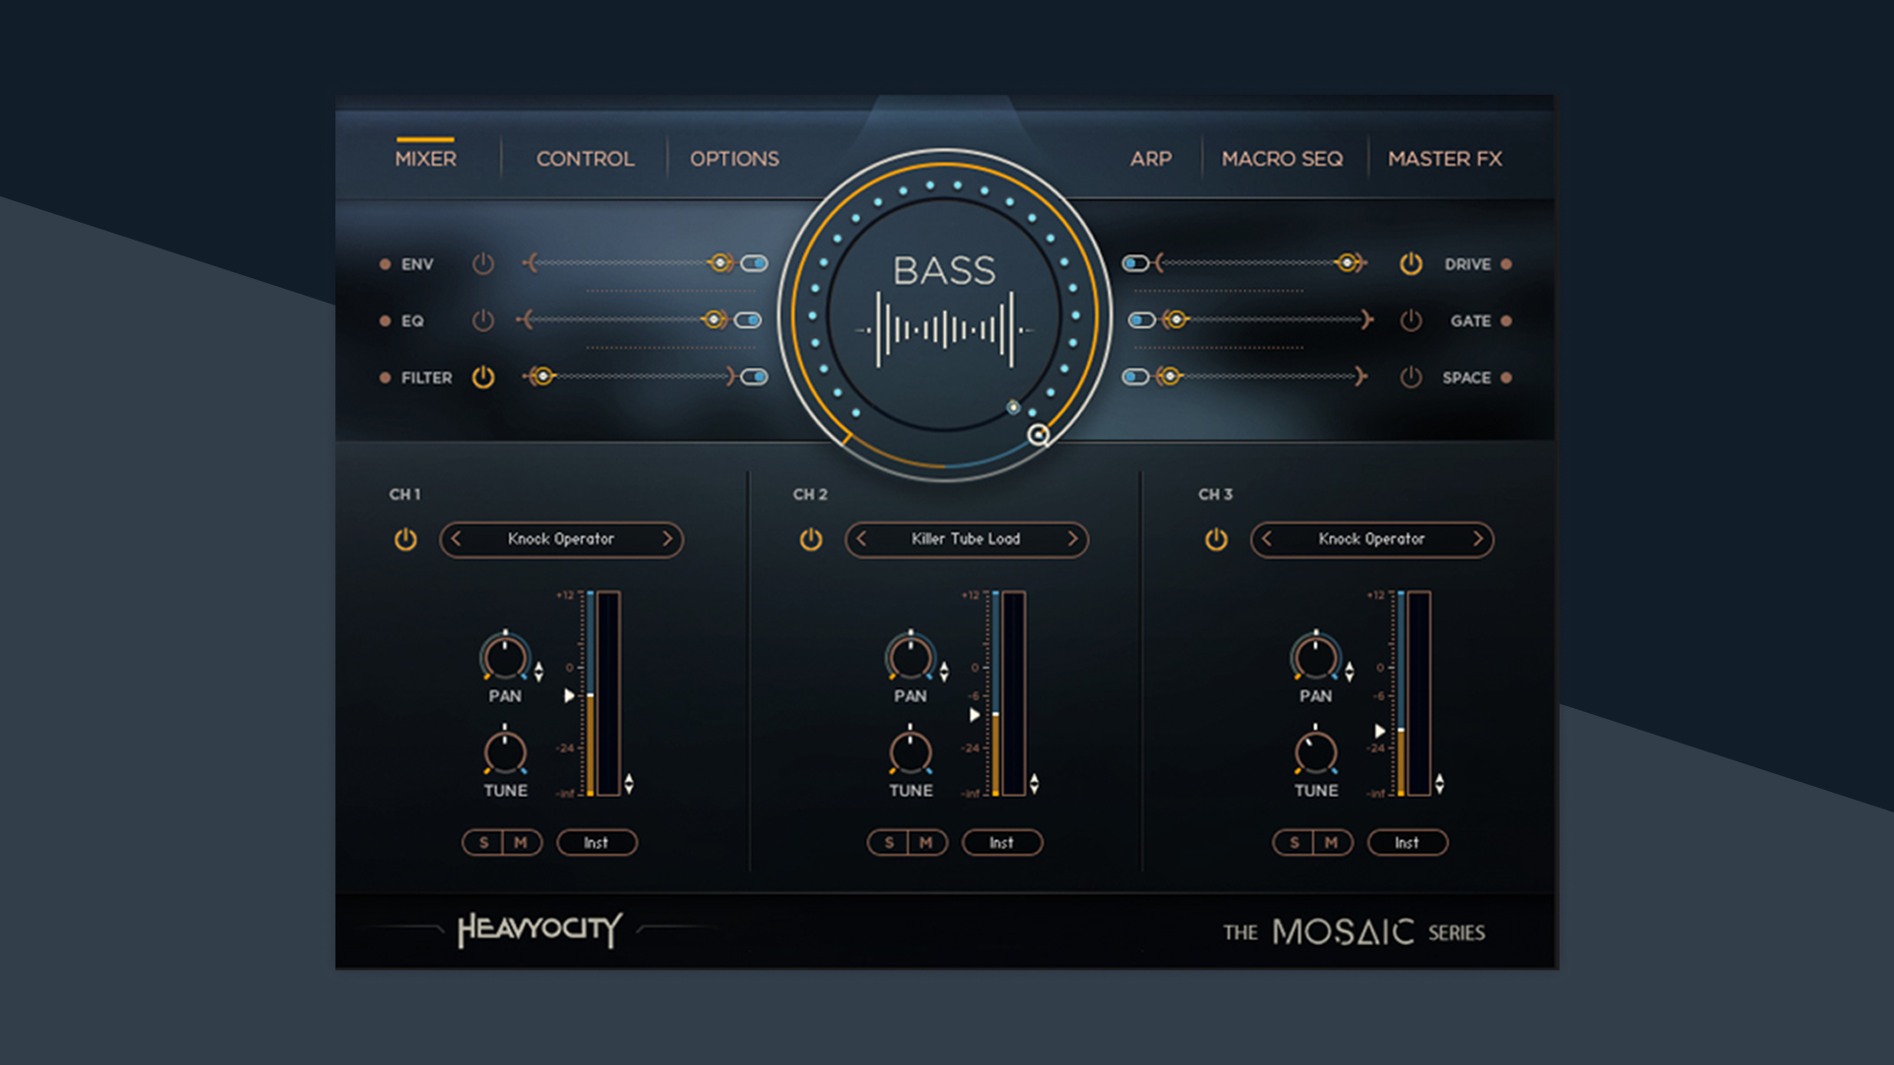
Task: Open the next preset for Knock Operator on CH 1
Action: (x=669, y=539)
